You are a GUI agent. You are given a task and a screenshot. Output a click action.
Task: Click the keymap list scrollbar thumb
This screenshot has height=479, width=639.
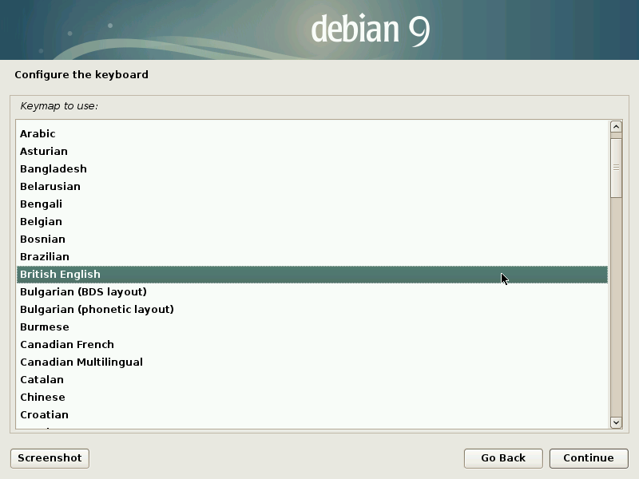[x=616, y=168]
